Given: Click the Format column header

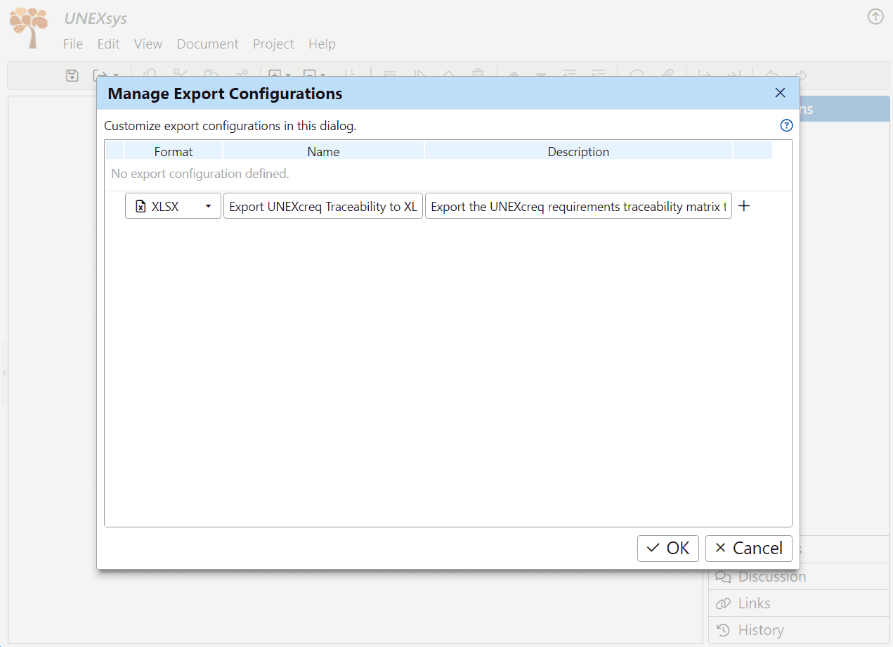Looking at the screenshot, I should [174, 151].
